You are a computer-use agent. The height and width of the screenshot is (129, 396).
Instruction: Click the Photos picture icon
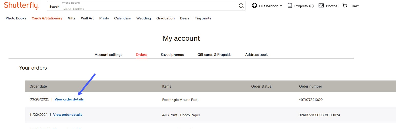[x=321, y=6]
